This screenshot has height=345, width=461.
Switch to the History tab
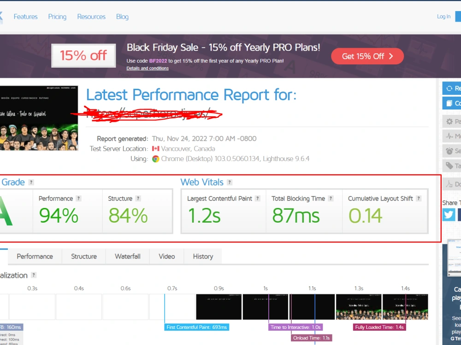[x=203, y=256]
